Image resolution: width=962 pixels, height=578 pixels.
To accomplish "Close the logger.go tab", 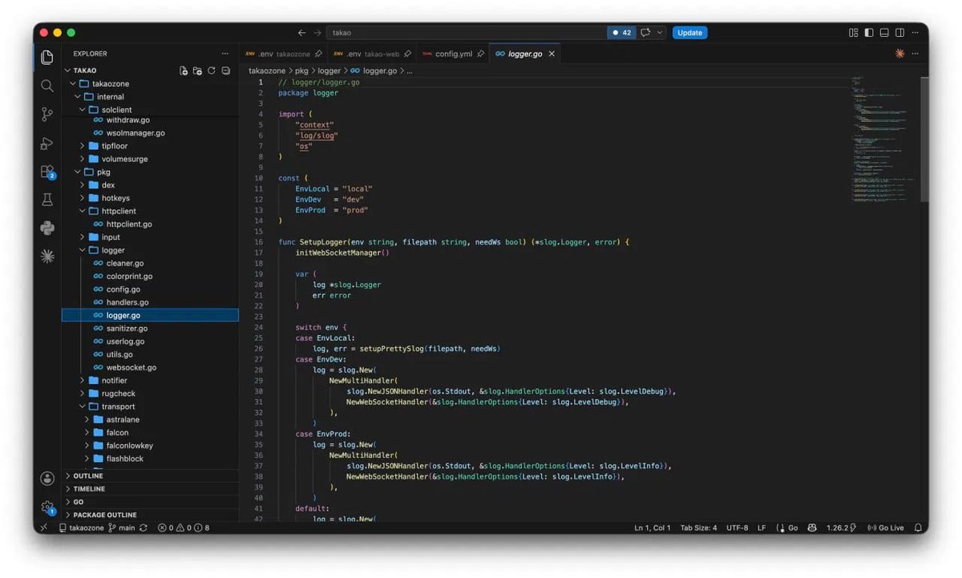I will [x=552, y=54].
